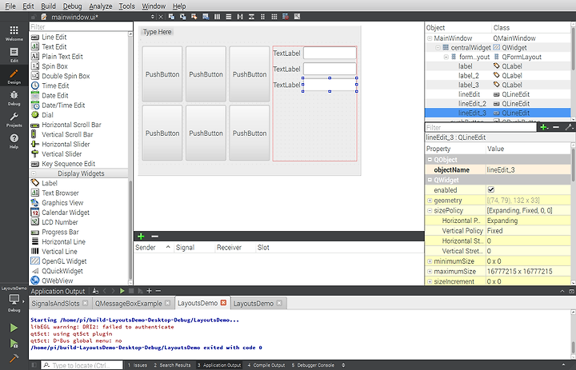This screenshot has width=576, height=370.
Task: Select the Edit Buddies toolbar icon
Action: [194, 17]
